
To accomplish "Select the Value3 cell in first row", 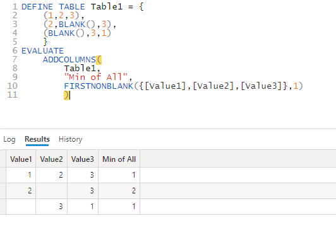I will point(83,175).
